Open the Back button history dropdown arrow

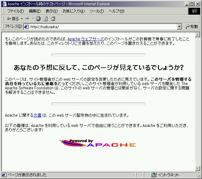point(22,19)
